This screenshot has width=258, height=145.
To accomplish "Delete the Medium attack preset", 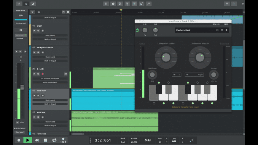I will (x=222, y=30).
